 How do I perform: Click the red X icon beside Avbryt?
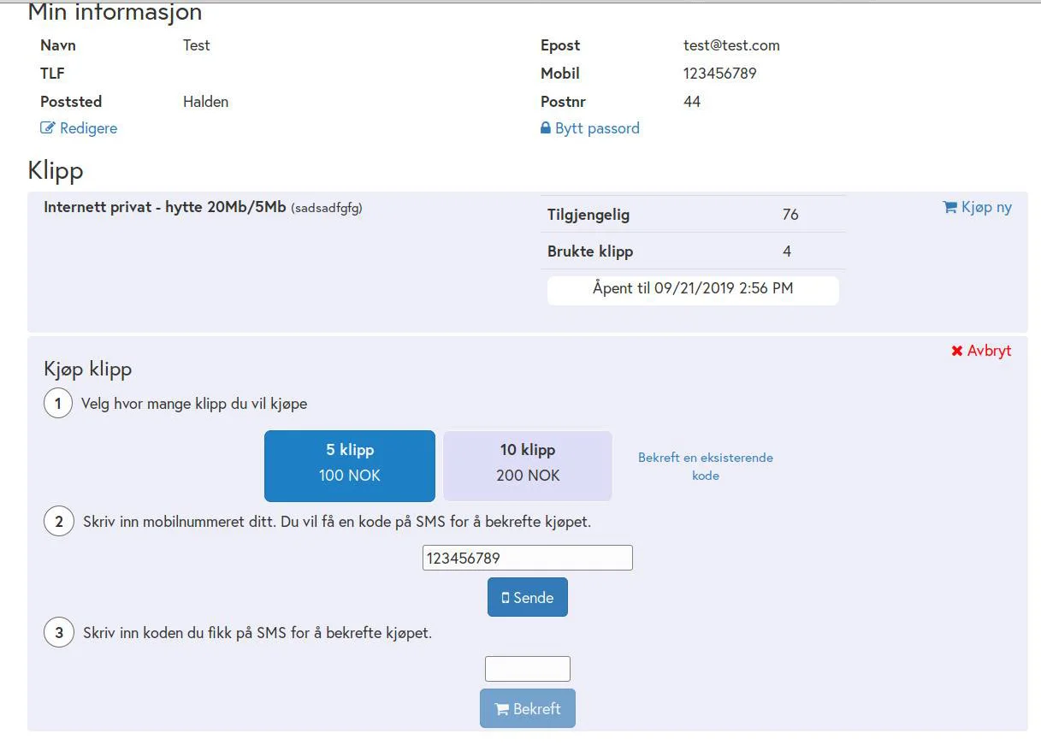[957, 351]
